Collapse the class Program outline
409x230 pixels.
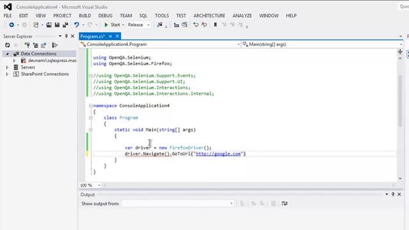click(x=91, y=118)
